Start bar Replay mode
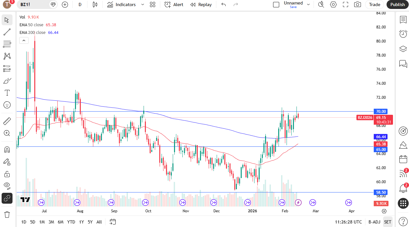This screenshot has width=409, height=227. [201, 4]
